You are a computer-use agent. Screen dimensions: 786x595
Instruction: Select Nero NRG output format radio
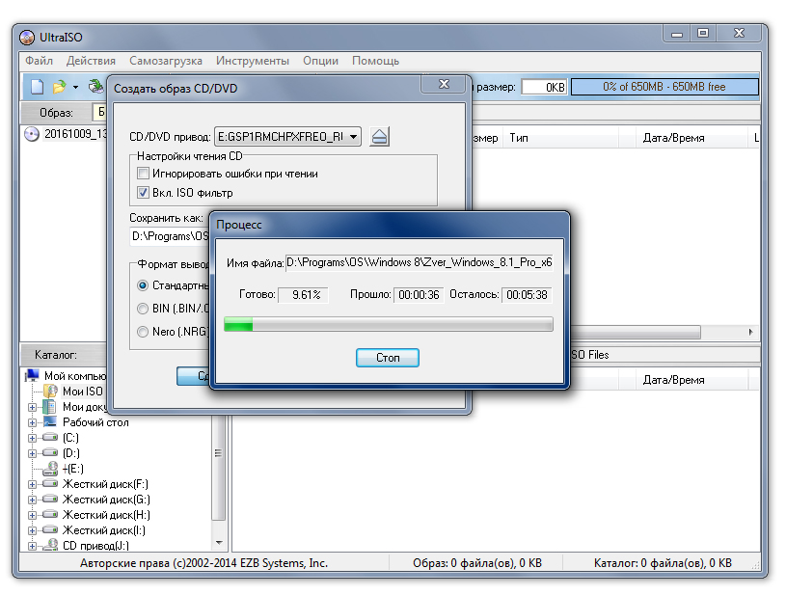(x=143, y=332)
